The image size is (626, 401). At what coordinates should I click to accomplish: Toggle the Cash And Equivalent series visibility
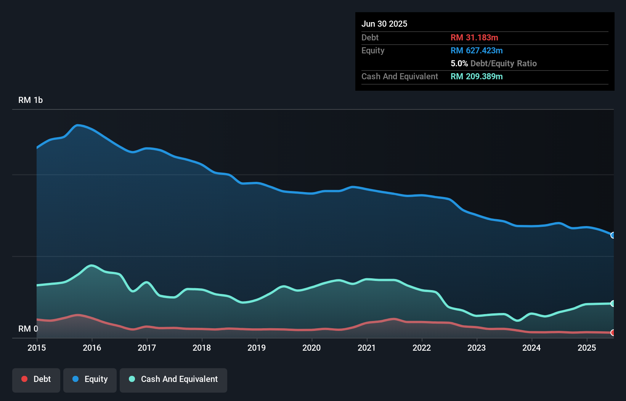point(173,380)
